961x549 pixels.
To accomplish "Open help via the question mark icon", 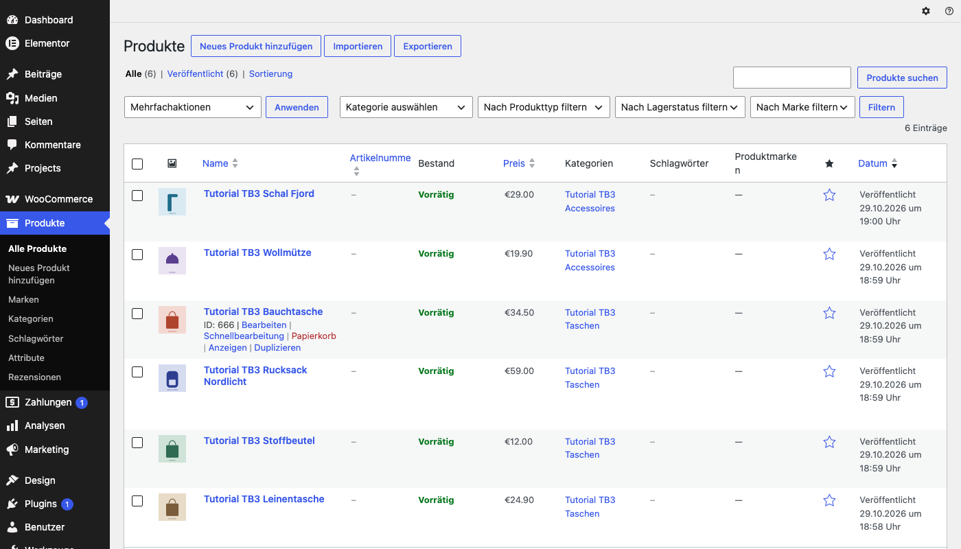I will tap(949, 11).
